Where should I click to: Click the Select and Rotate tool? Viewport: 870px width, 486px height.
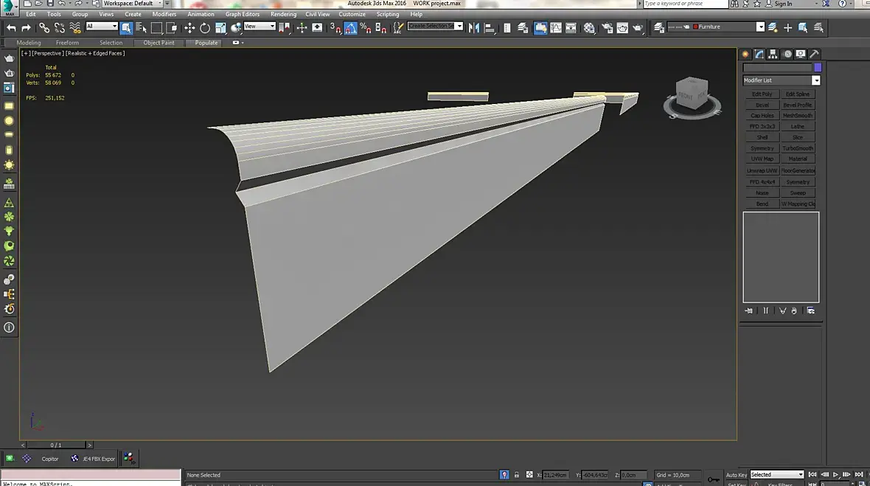tap(205, 28)
